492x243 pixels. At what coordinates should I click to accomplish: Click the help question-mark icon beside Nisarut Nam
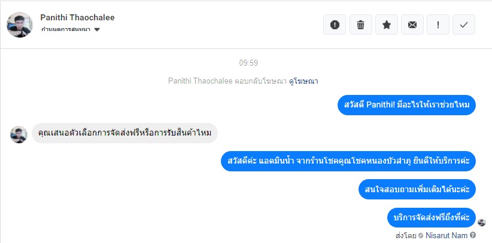473,235
